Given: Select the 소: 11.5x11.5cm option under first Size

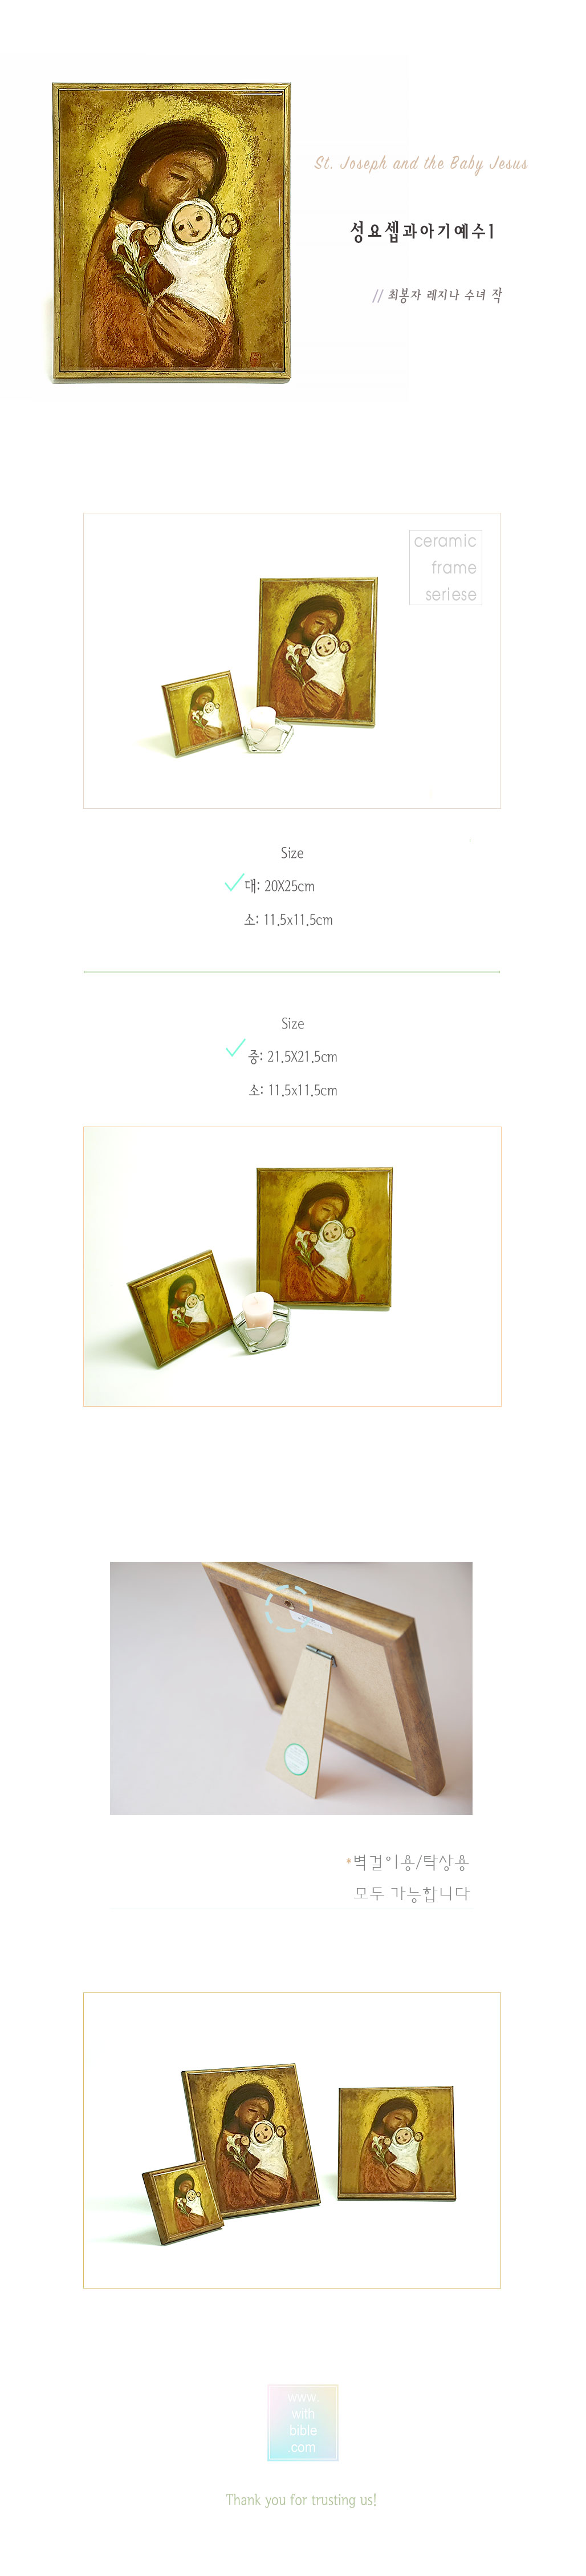Looking at the screenshot, I should (x=289, y=919).
